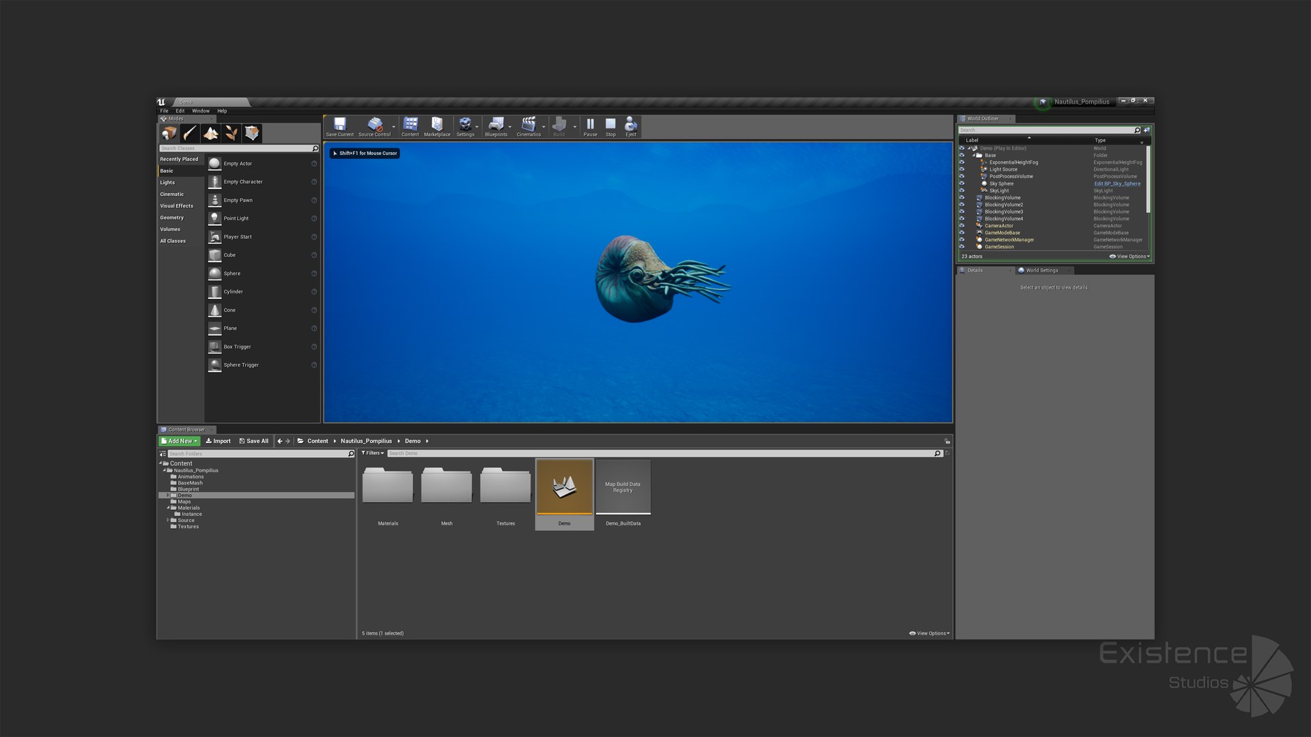Open the Help menu
1311x737 pixels.
pos(222,111)
